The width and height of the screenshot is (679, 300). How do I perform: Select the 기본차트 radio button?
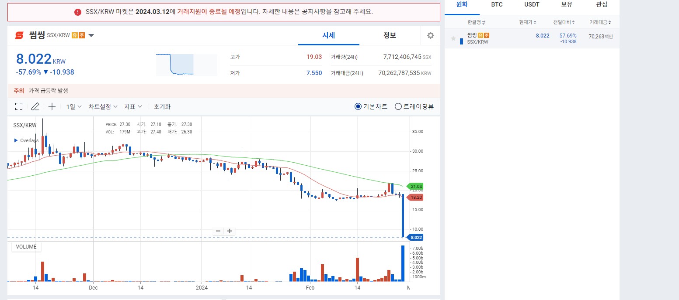tap(358, 106)
